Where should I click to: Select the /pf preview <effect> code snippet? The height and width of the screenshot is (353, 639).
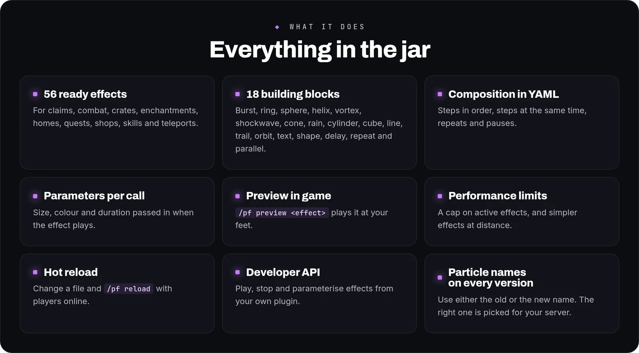[x=282, y=213]
